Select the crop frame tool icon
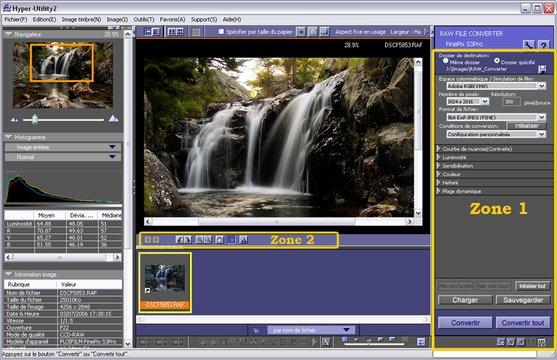 231,240
